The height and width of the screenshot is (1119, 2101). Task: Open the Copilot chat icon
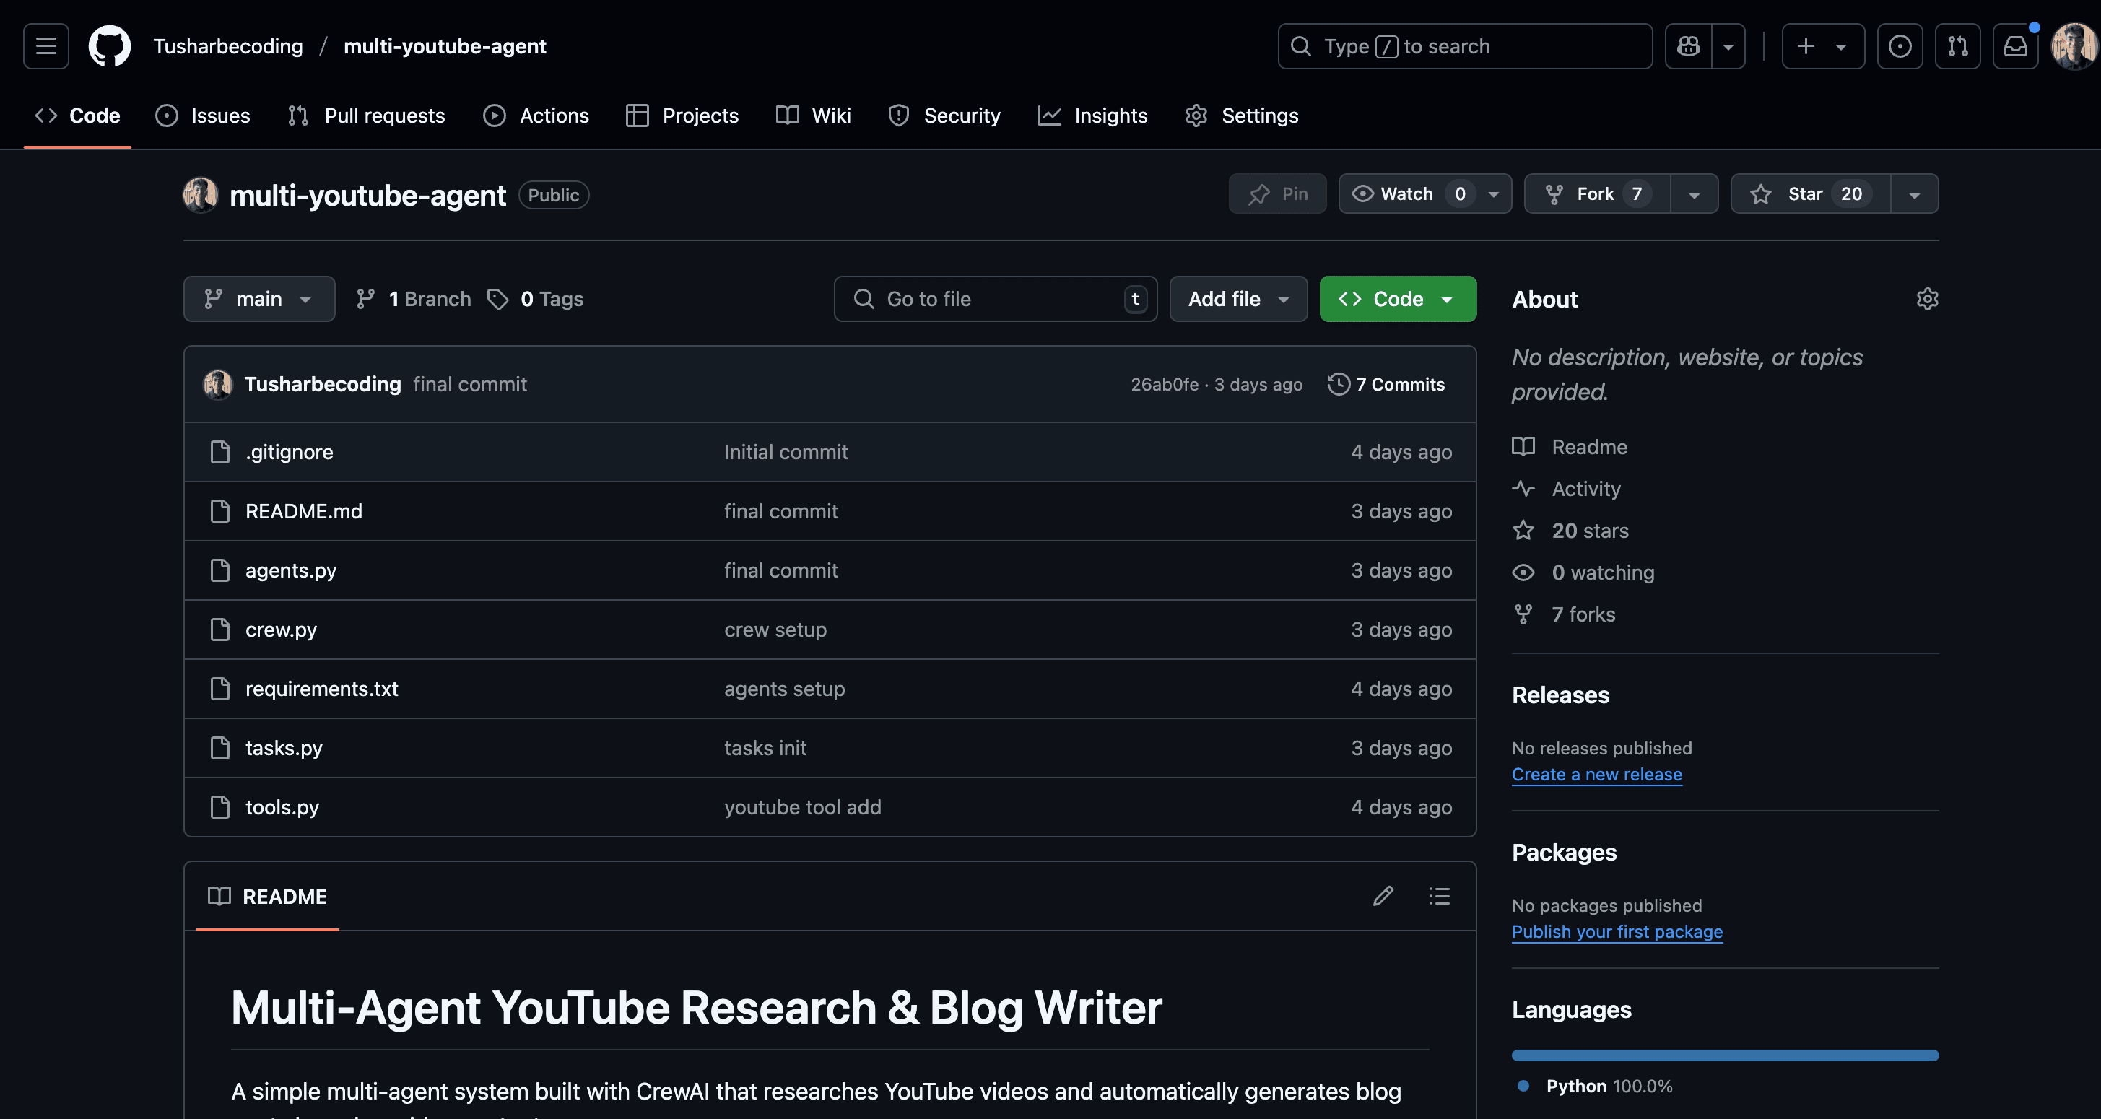coord(1688,46)
